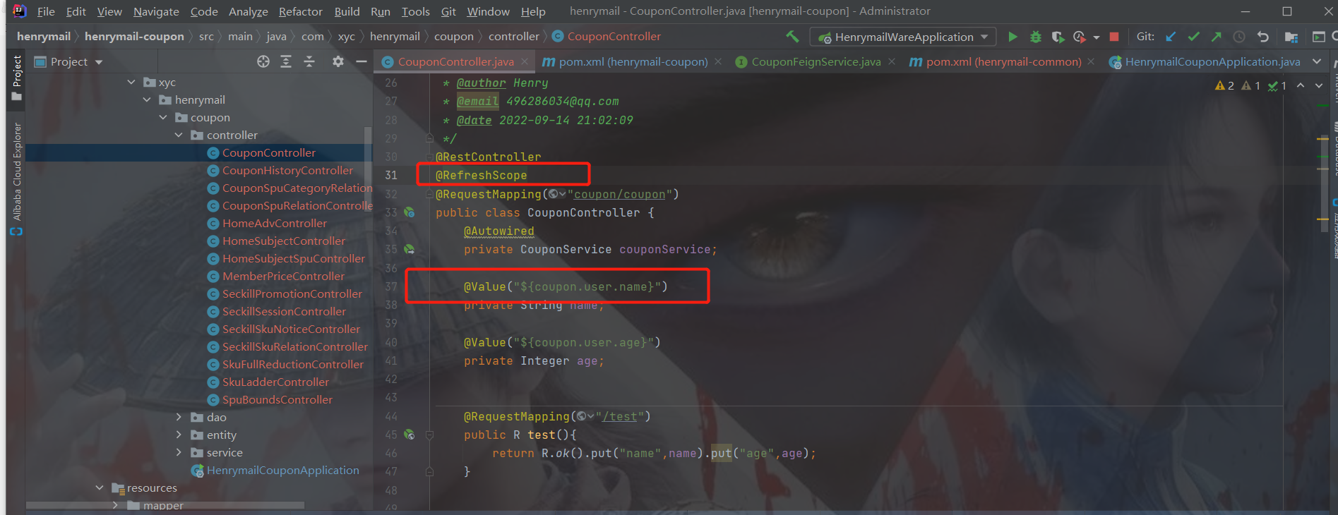Screen dimensions: 1338x515
Task: Push commits with Git green arrow
Action: 1216,37
